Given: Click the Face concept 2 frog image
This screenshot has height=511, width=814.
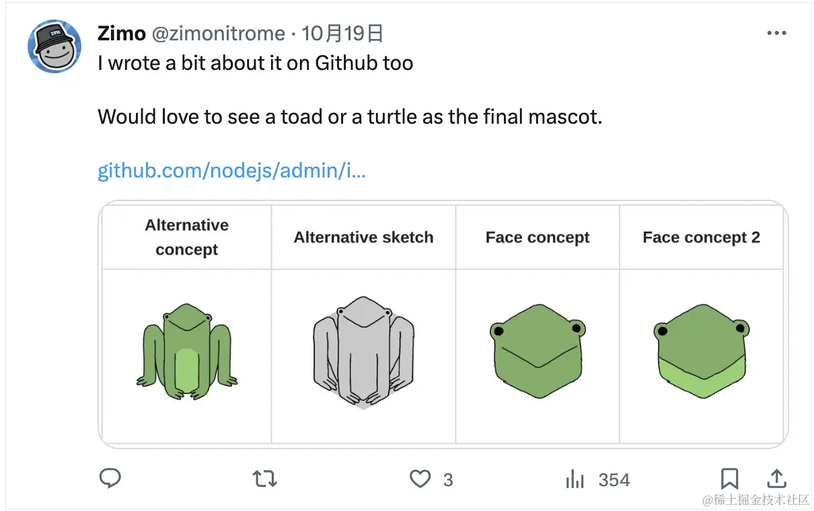Looking at the screenshot, I should coord(701,350).
